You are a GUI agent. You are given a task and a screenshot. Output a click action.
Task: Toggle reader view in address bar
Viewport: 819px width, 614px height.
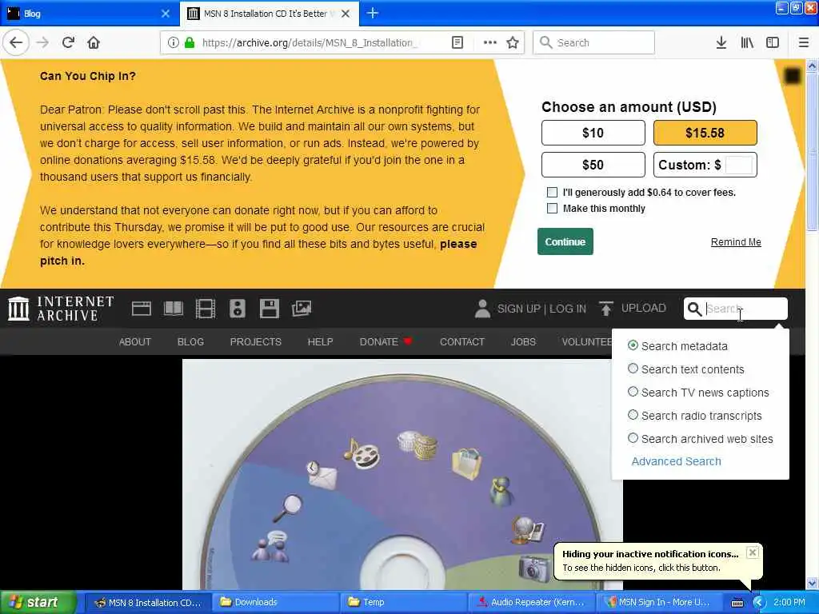457,42
